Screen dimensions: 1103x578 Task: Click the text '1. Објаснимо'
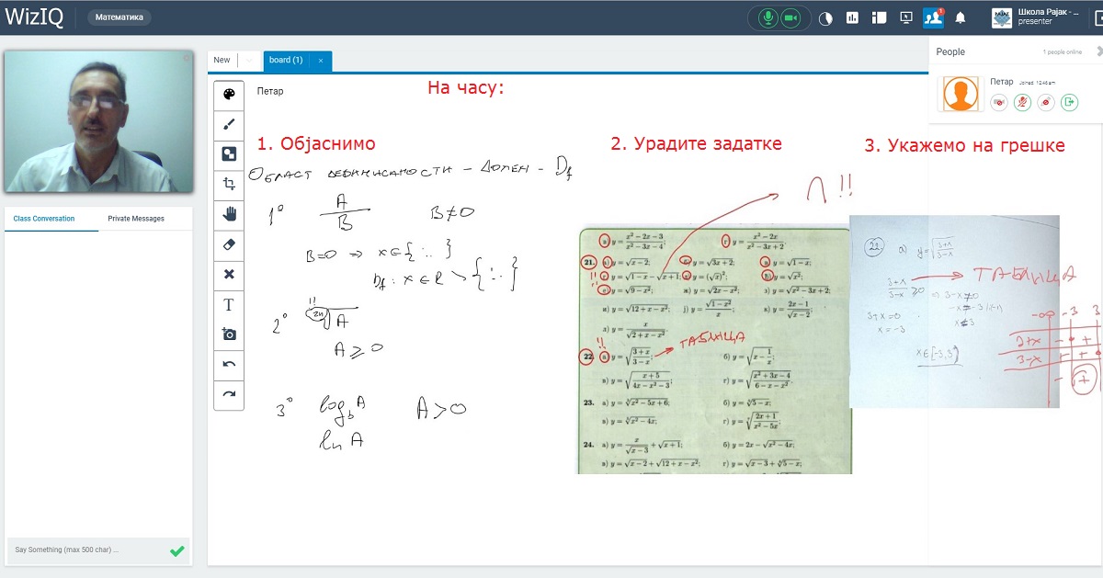316,144
